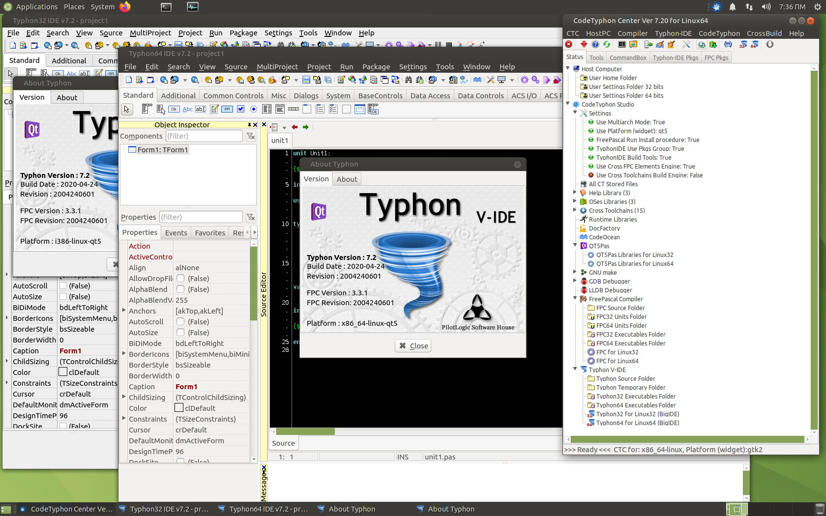Screen dimensions: 826x516
Task: Toggle AllowDropFiles checkbox in Typhon64 Object Inspector
Action: 180,278
